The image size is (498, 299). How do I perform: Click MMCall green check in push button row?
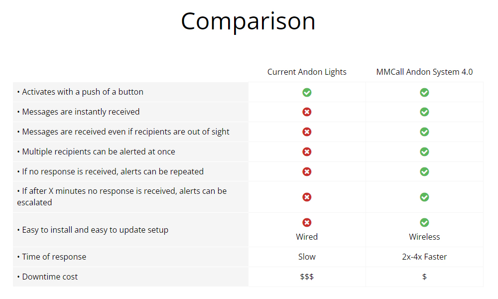pos(424,93)
